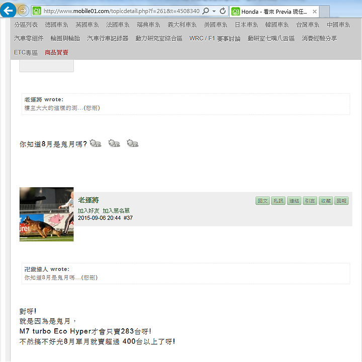This screenshot has width=362, height=362.
Task: Open WRC / F1 賽事討論 section
Action: point(215,38)
